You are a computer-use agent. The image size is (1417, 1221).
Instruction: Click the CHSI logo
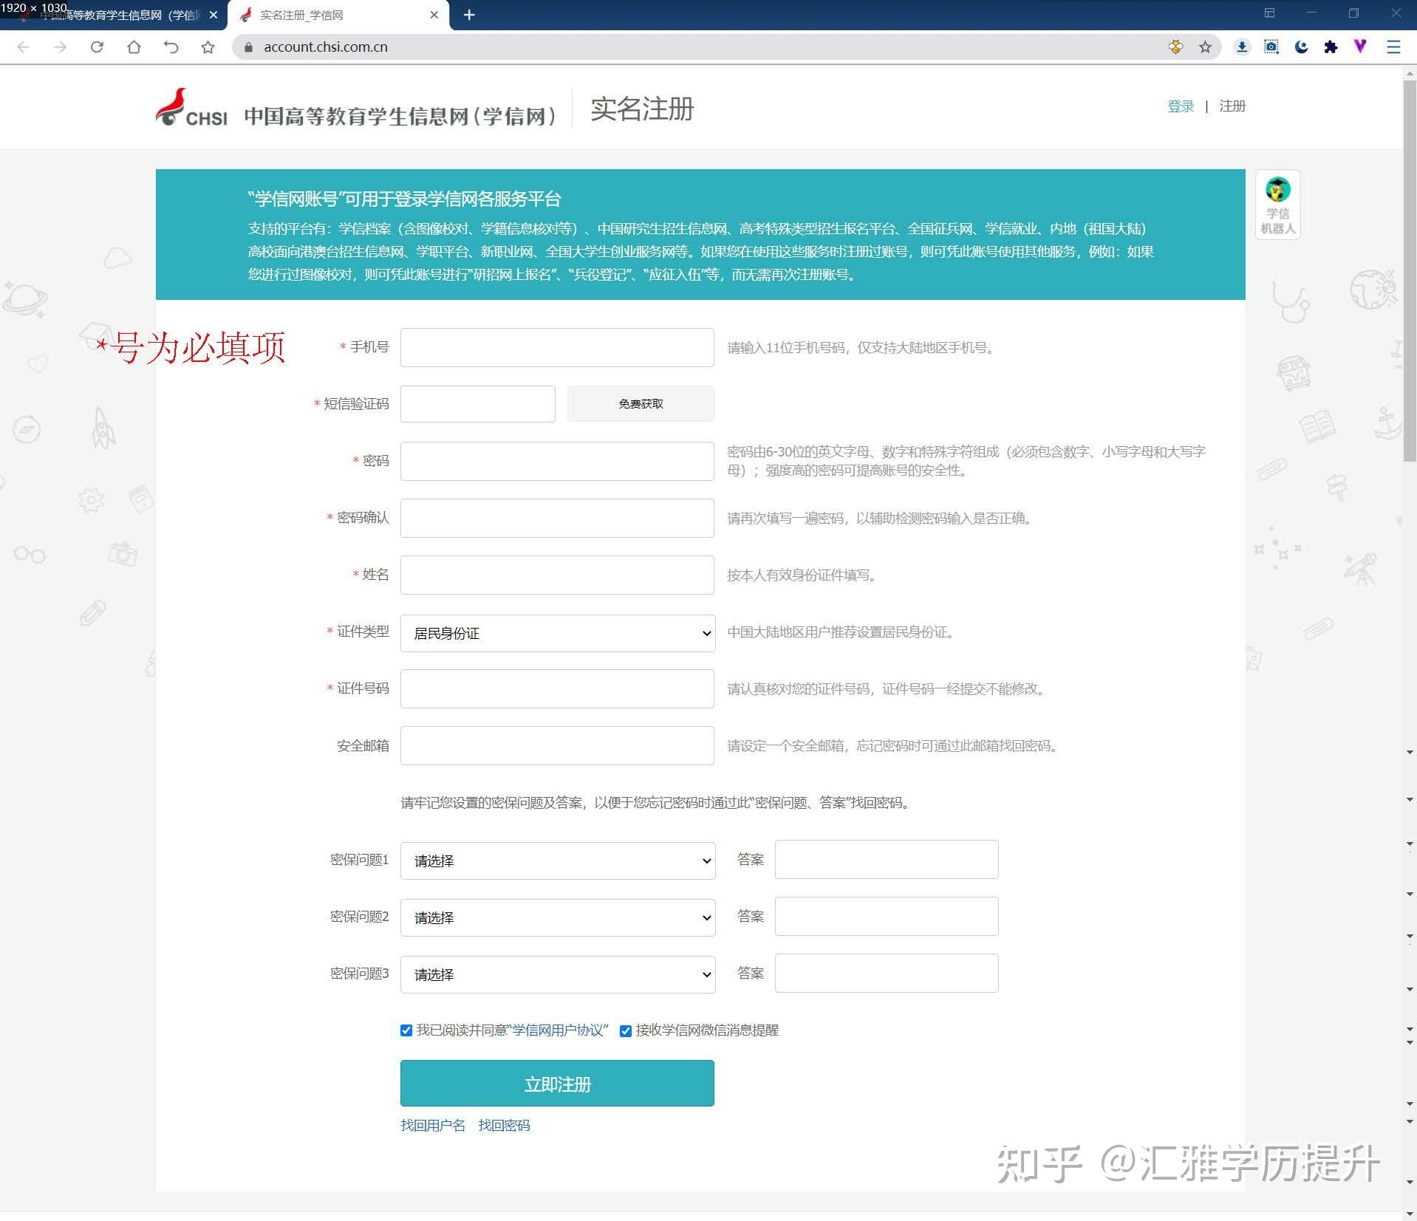(x=191, y=108)
